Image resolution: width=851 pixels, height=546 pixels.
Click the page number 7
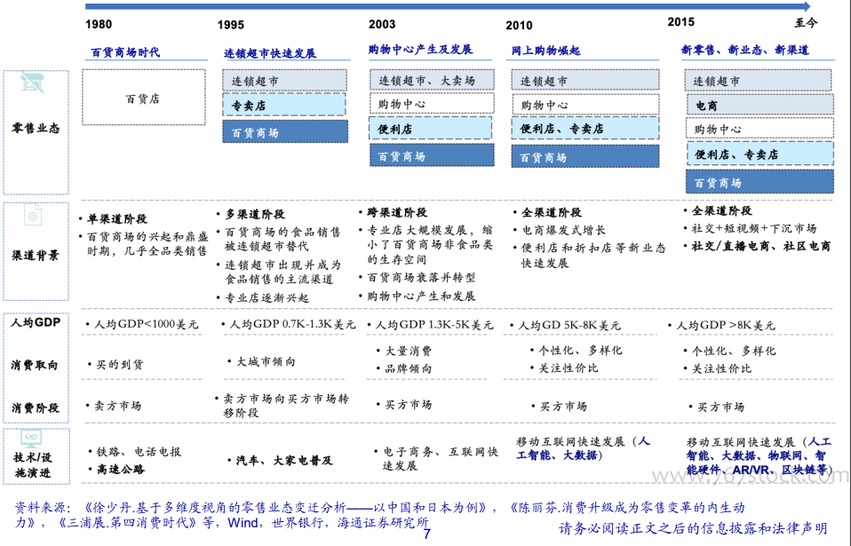tap(426, 534)
